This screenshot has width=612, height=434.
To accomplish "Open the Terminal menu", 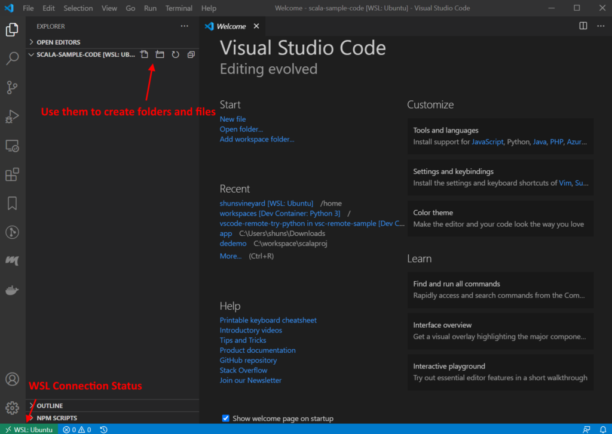I will point(179,8).
